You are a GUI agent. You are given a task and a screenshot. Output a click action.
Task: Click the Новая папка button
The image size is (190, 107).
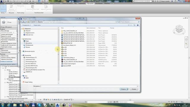tap(37, 25)
